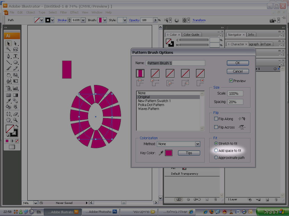This screenshot has height=216, width=289.
Task: Choose Approximate path option
Action: click(x=216, y=157)
